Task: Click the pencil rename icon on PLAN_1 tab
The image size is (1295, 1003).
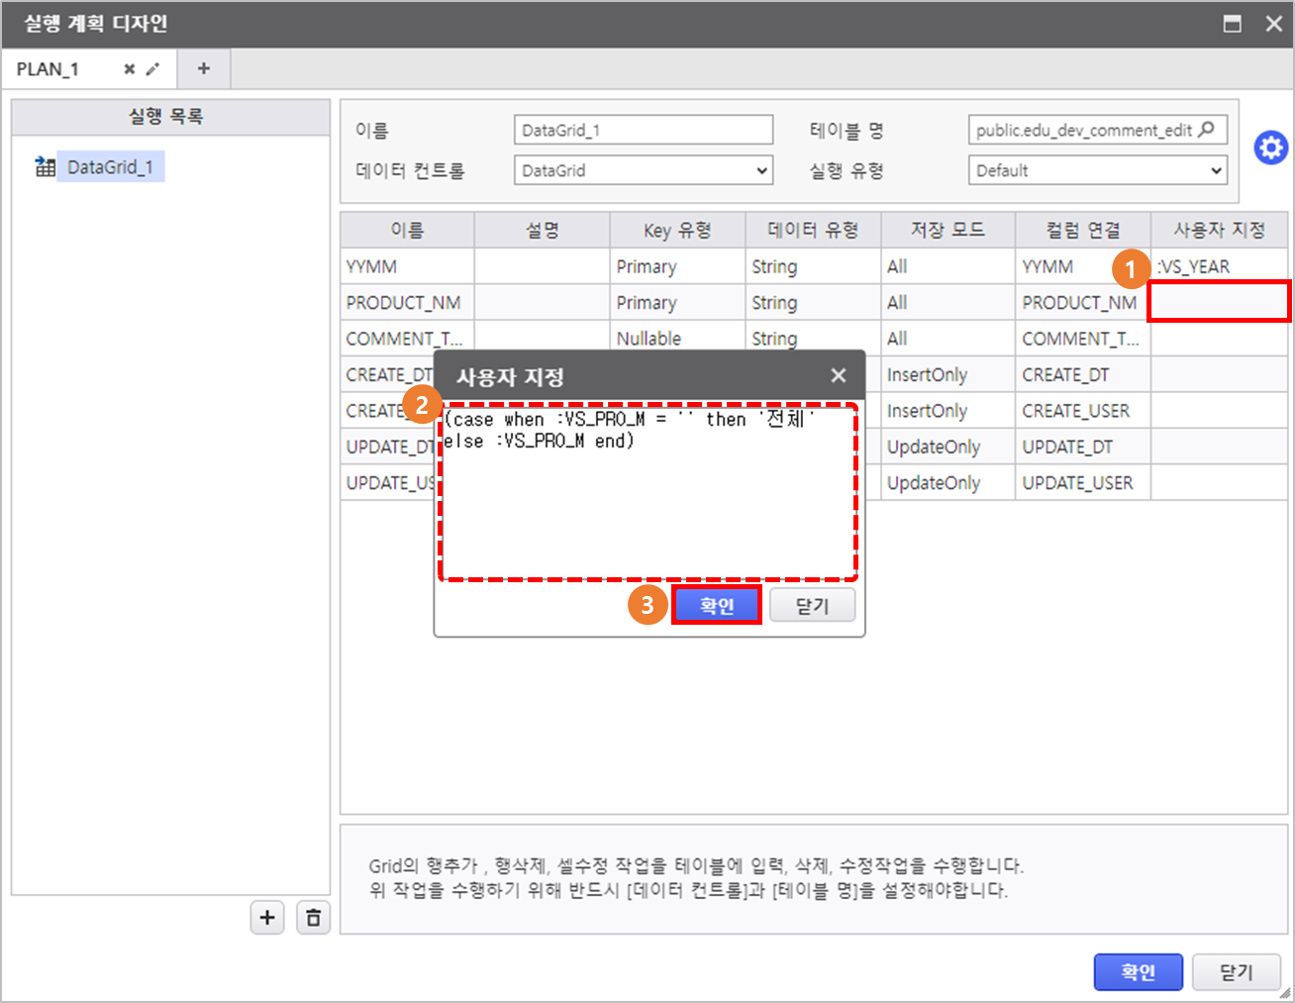Action: click(x=152, y=69)
